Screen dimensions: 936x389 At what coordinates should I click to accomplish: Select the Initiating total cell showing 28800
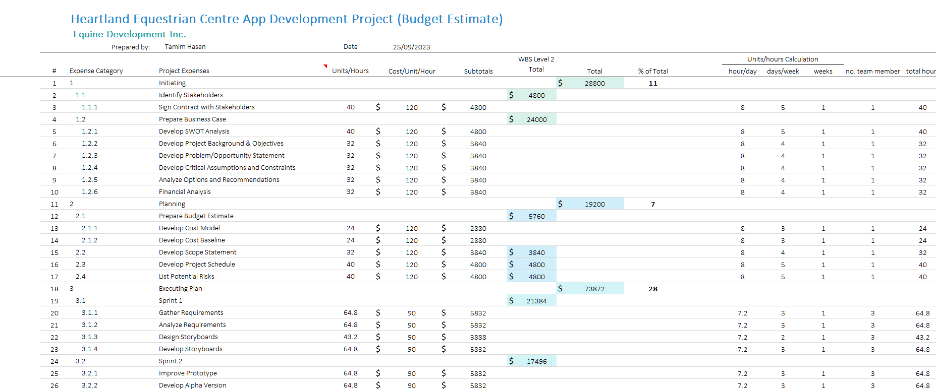click(594, 83)
